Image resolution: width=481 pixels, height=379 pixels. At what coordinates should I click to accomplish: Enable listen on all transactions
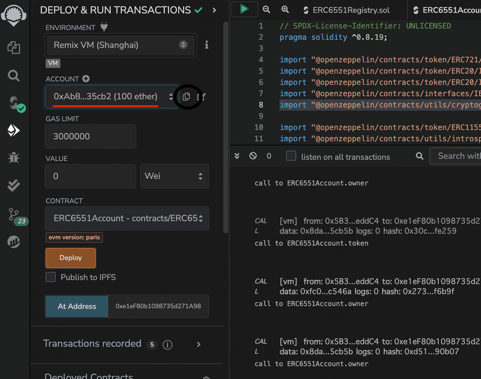pos(290,157)
